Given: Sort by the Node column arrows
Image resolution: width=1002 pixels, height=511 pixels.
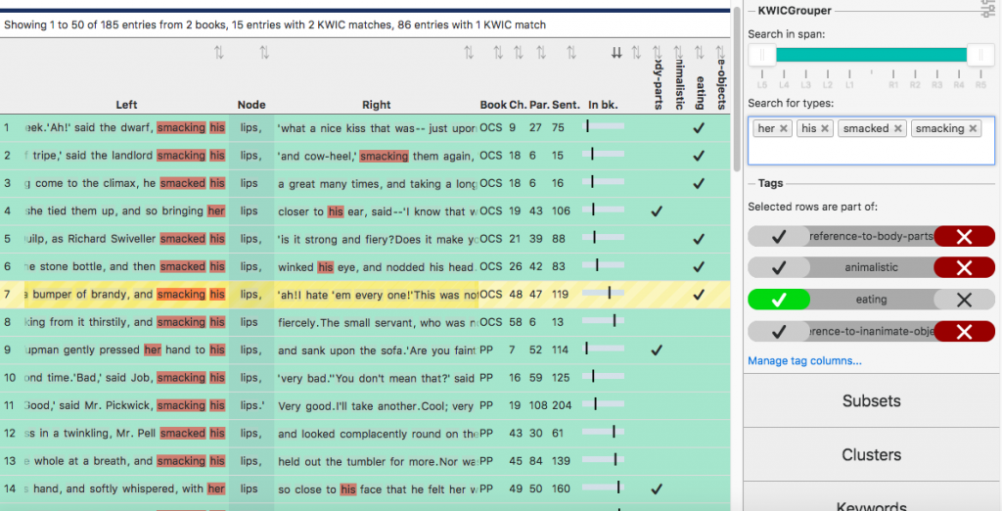Looking at the screenshot, I should click(x=263, y=53).
